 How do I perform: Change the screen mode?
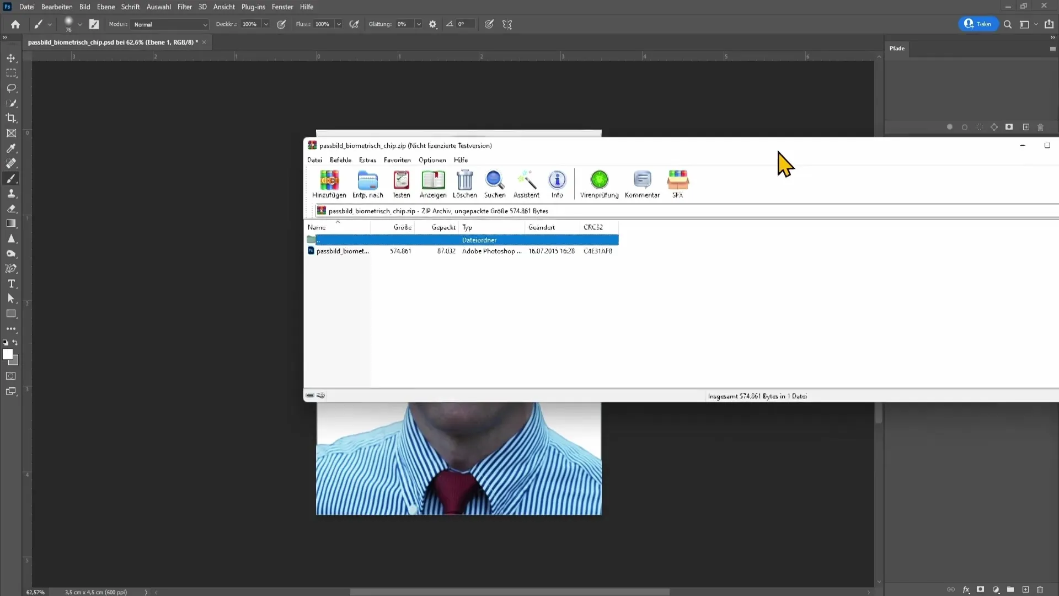point(11,391)
